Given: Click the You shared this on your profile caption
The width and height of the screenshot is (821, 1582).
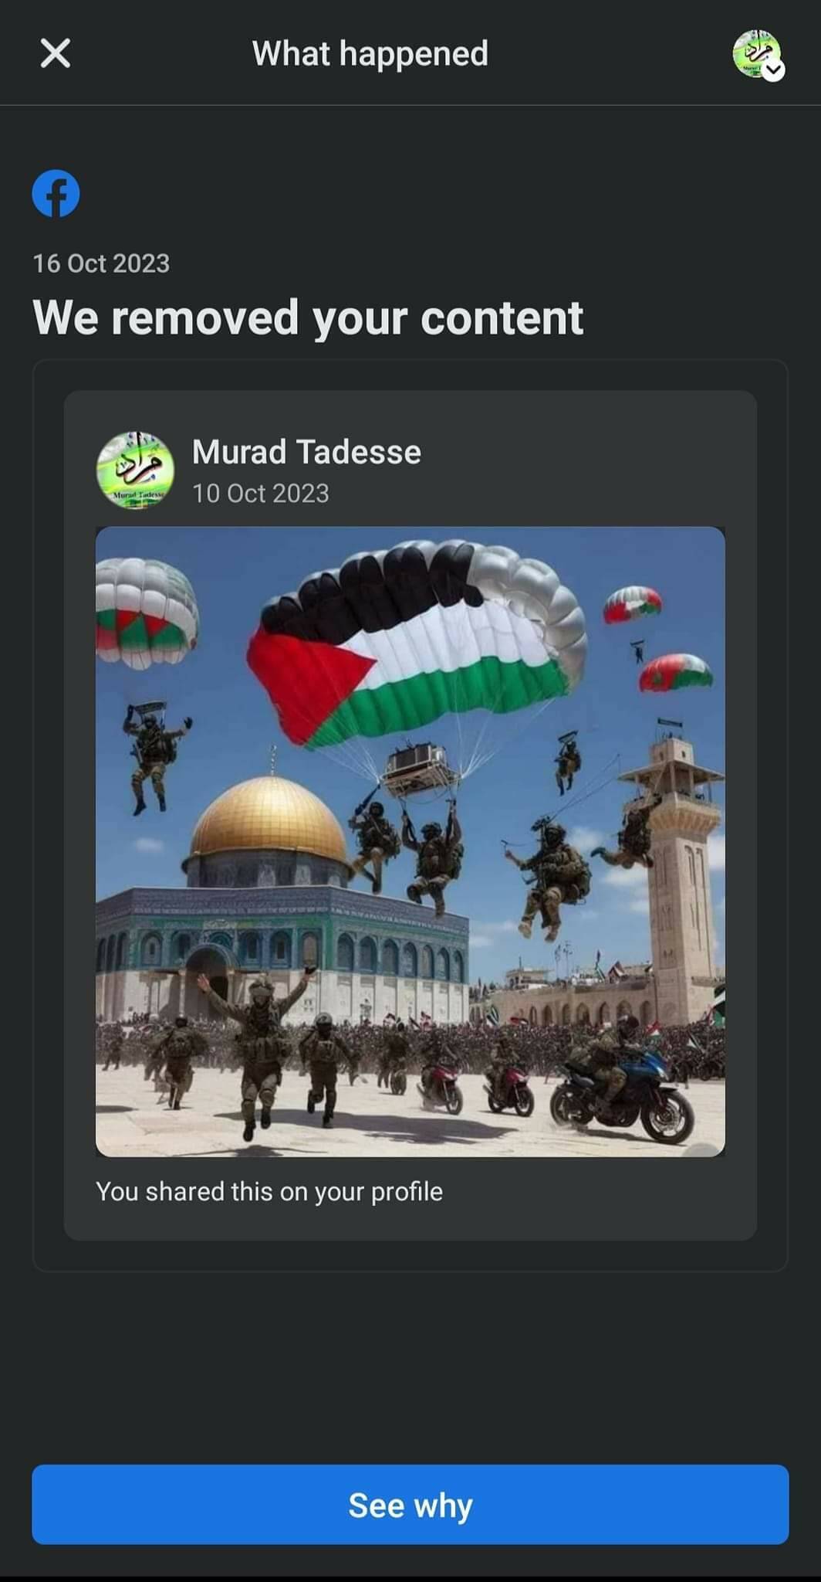Looking at the screenshot, I should [x=269, y=1191].
